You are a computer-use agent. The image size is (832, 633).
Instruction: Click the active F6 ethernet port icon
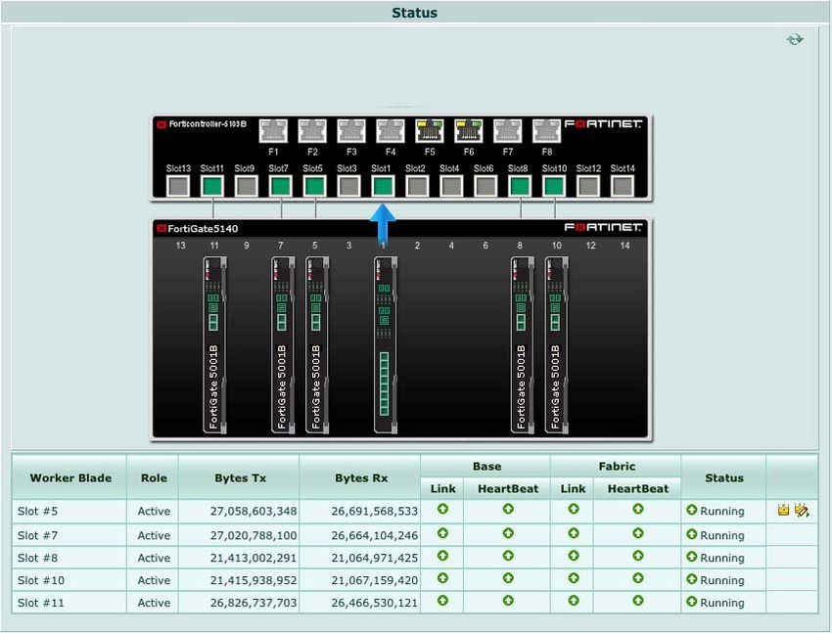coord(469,131)
